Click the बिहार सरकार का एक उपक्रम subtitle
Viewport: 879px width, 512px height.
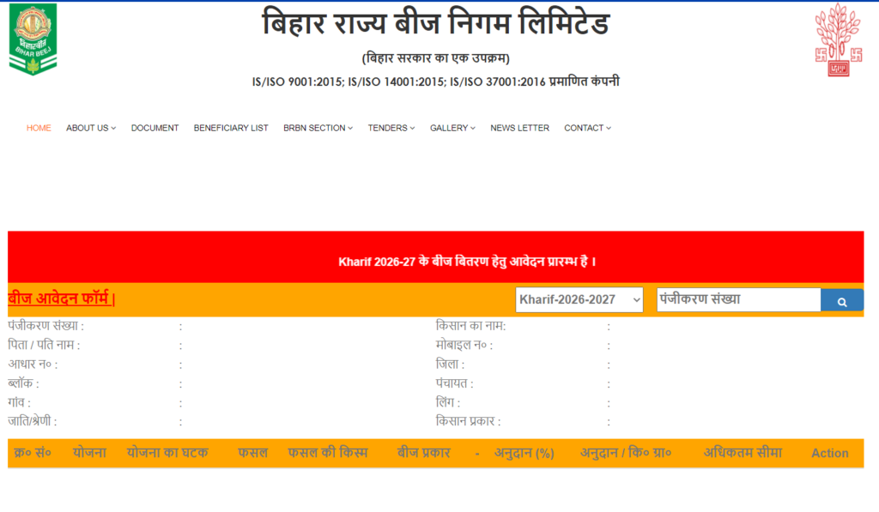point(435,57)
